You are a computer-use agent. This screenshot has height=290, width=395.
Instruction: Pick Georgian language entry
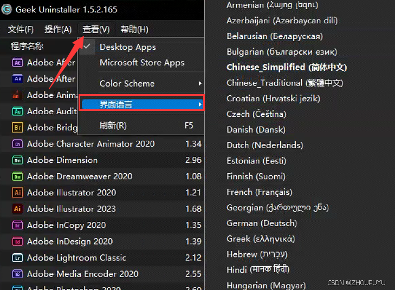pyautogui.click(x=277, y=208)
